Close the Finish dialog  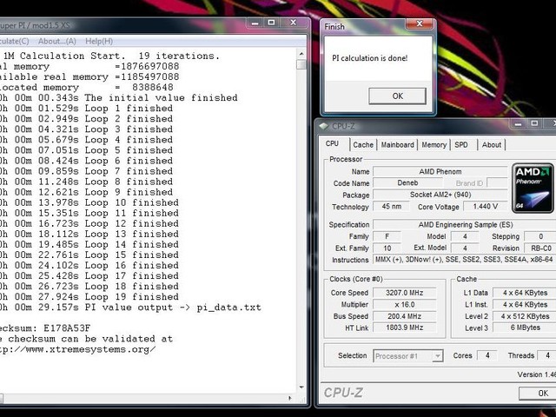[x=420, y=23]
